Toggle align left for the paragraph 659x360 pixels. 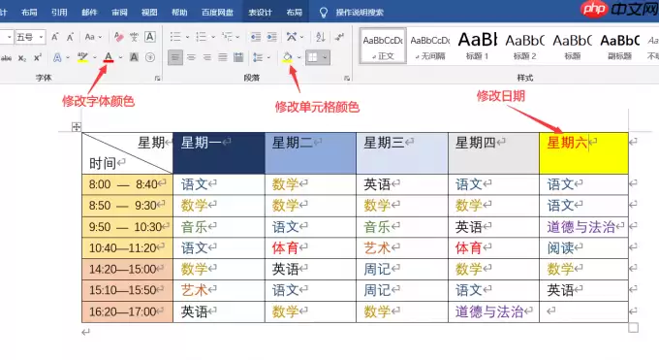pyautogui.click(x=175, y=57)
